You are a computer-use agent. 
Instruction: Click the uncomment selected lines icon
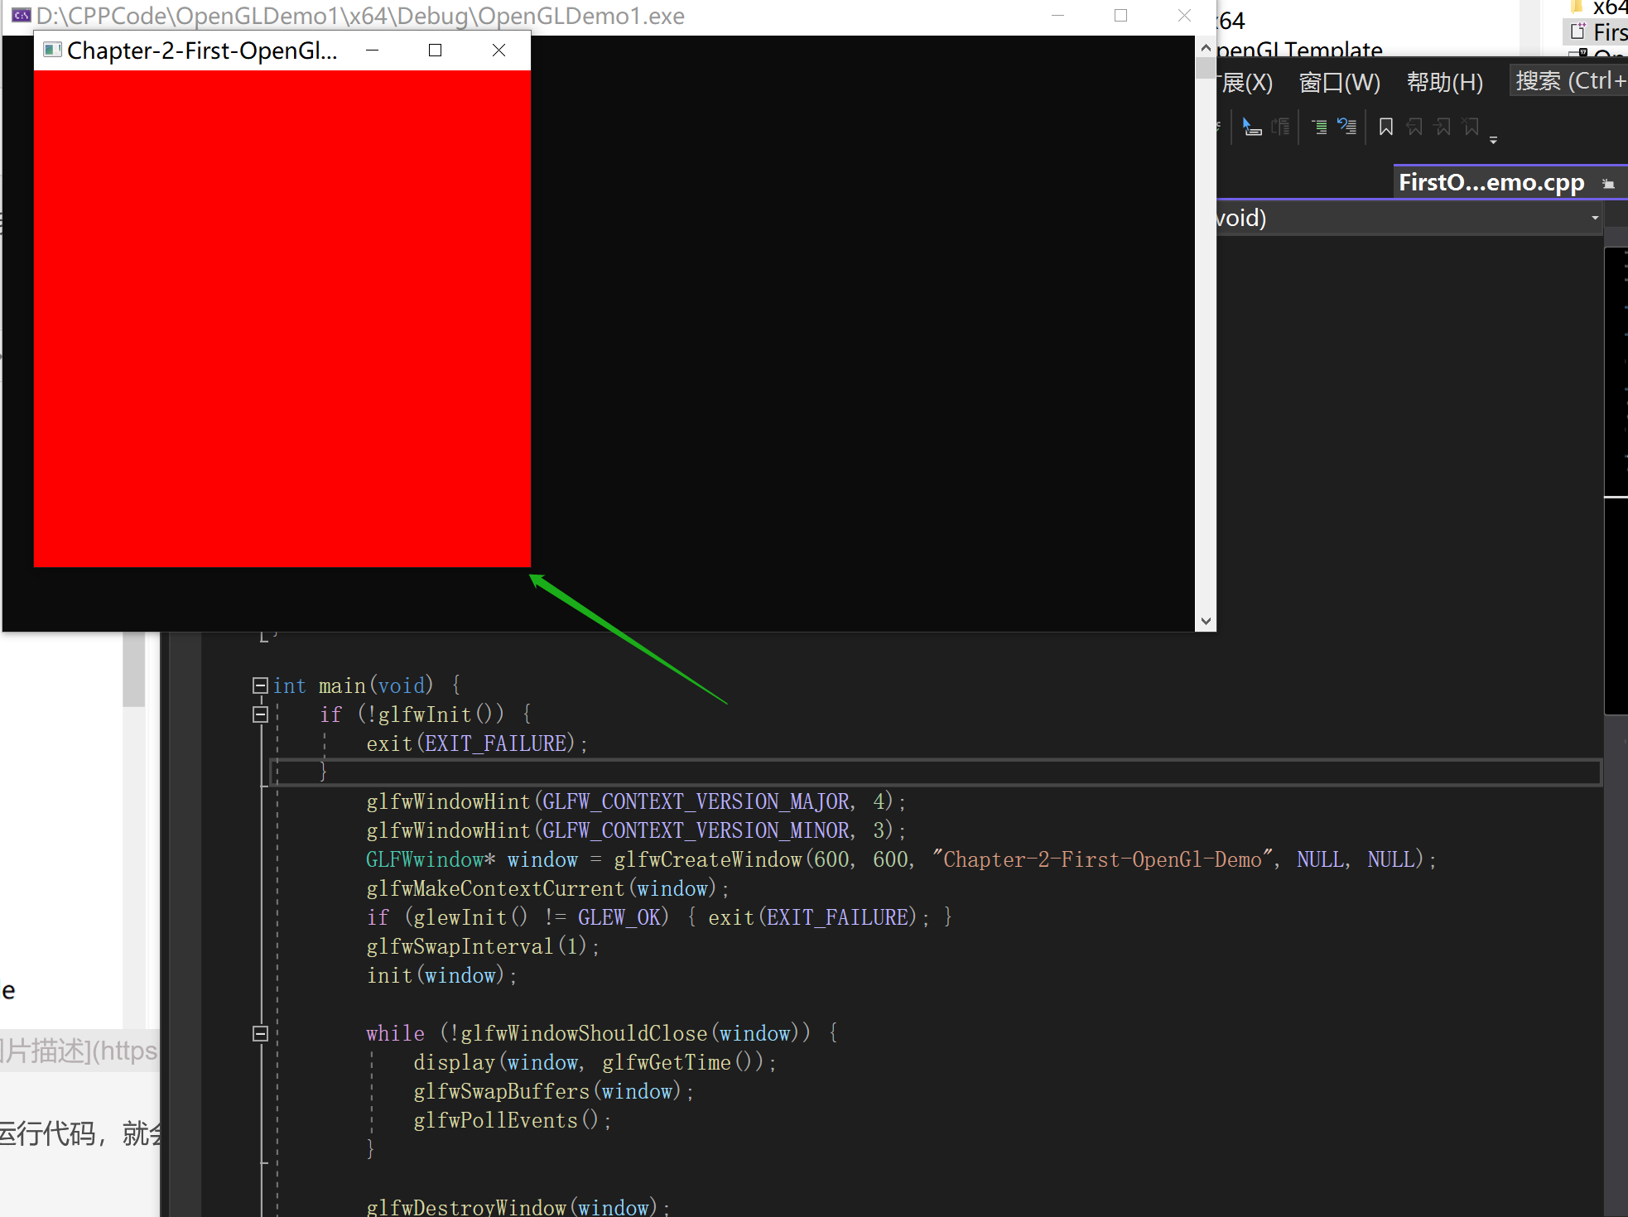1347,127
